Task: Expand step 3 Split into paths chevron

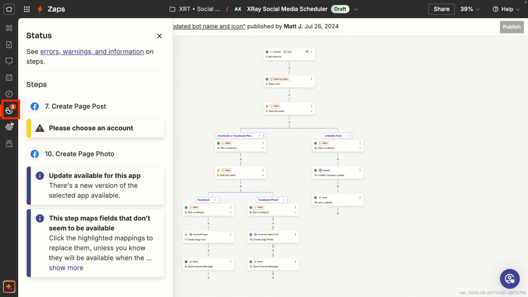Action: pyautogui.click(x=312, y=111)
